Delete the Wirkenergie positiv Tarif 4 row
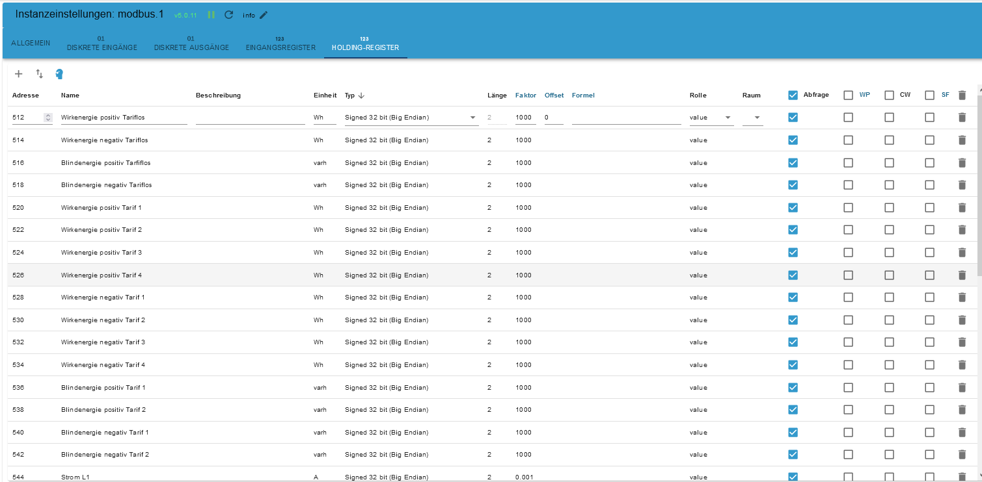The height and width of the screenshot is (482, 982). (962, 275)
